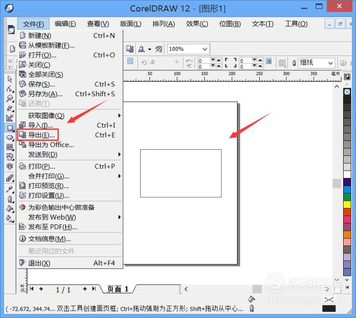Viewport: 356px width, 318px height.
Task: Choose 打印预览(R)... menu entry
Action: click(71, 186)
